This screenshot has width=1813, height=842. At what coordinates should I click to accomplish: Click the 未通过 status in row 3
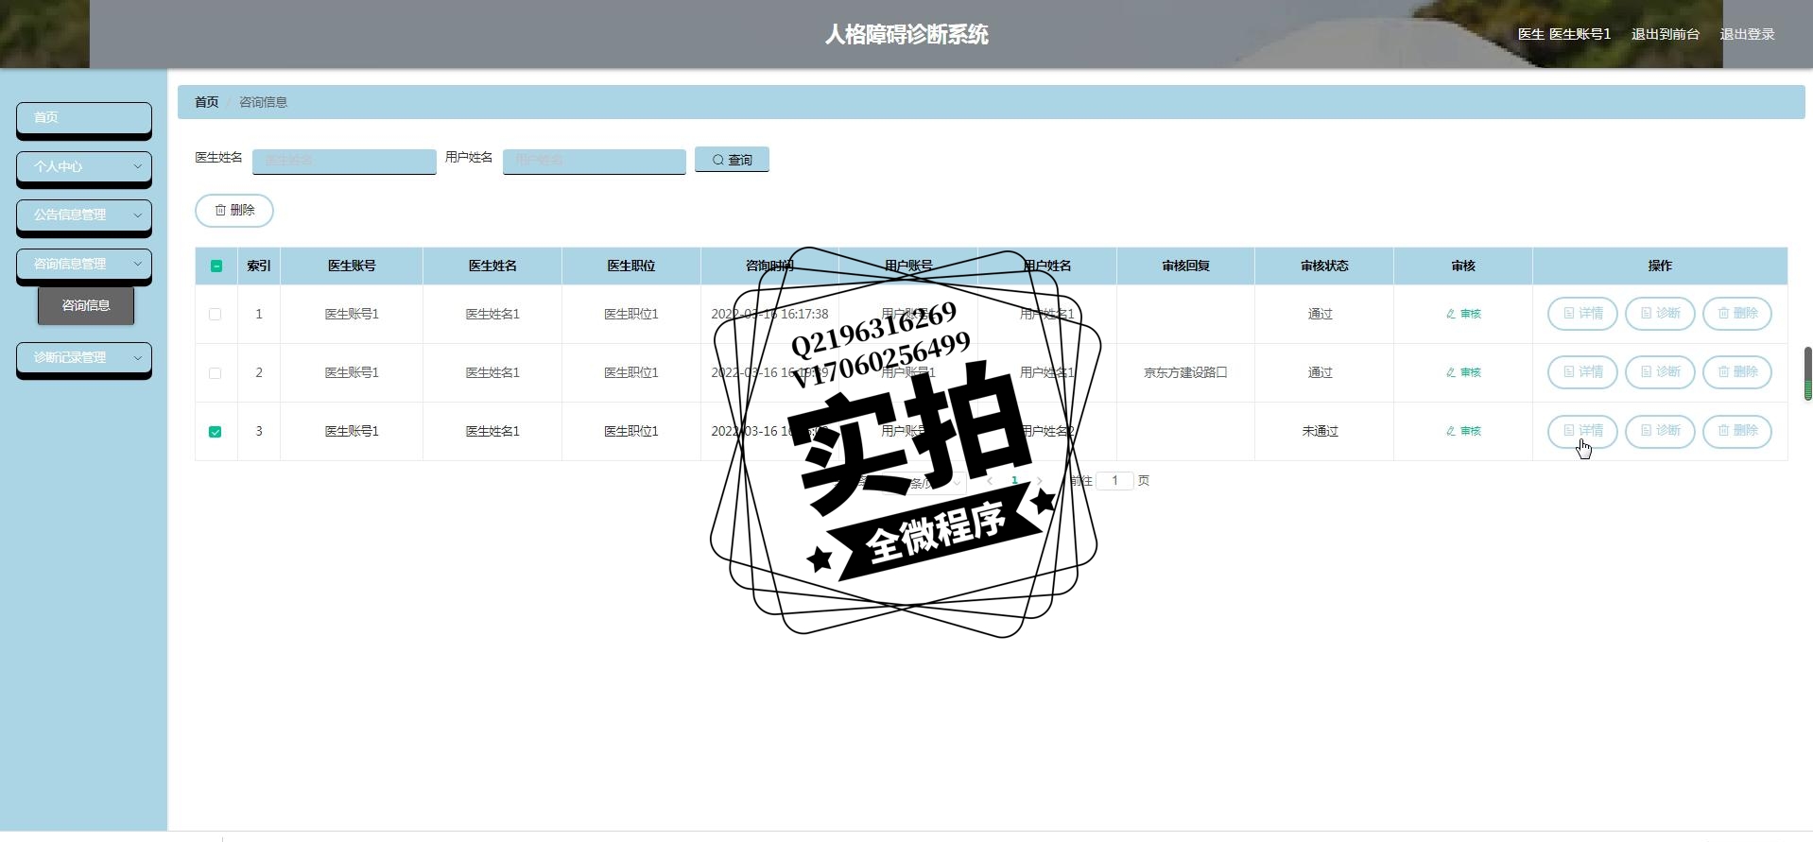(1321, 431)
